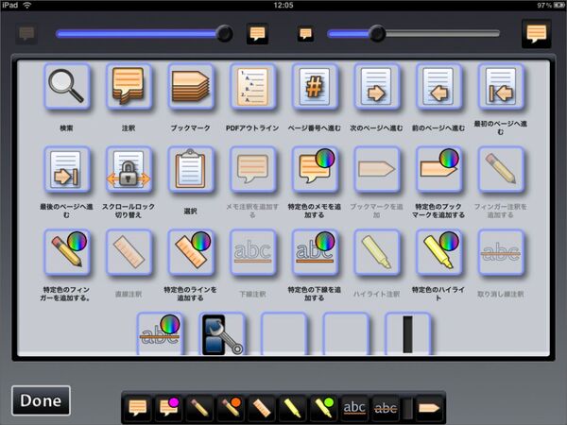
Task: Click the right slider knob
Action: [377, 34]
